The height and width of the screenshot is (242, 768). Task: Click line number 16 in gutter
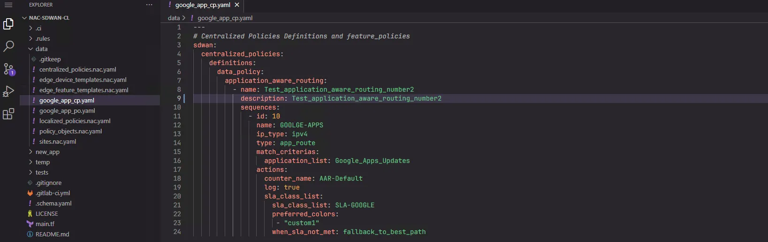tap(177, 161)
